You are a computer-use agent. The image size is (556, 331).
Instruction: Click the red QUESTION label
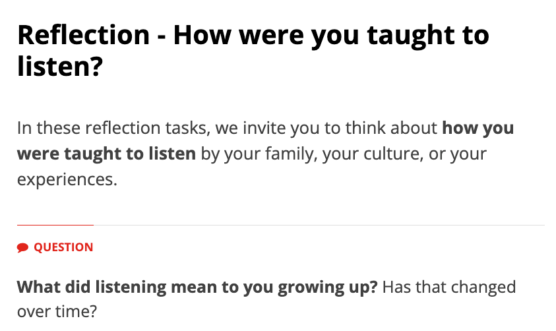(63, 248)
